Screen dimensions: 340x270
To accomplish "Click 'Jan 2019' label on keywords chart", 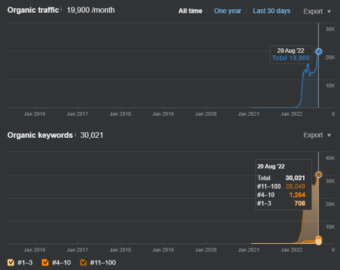I will click(163, 250).
